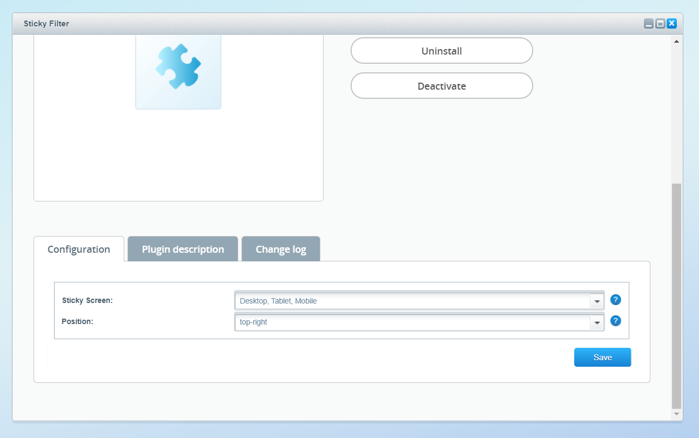Click the puzzle piece plugin icon
This screenshot has height=438, width=699.
178,66
